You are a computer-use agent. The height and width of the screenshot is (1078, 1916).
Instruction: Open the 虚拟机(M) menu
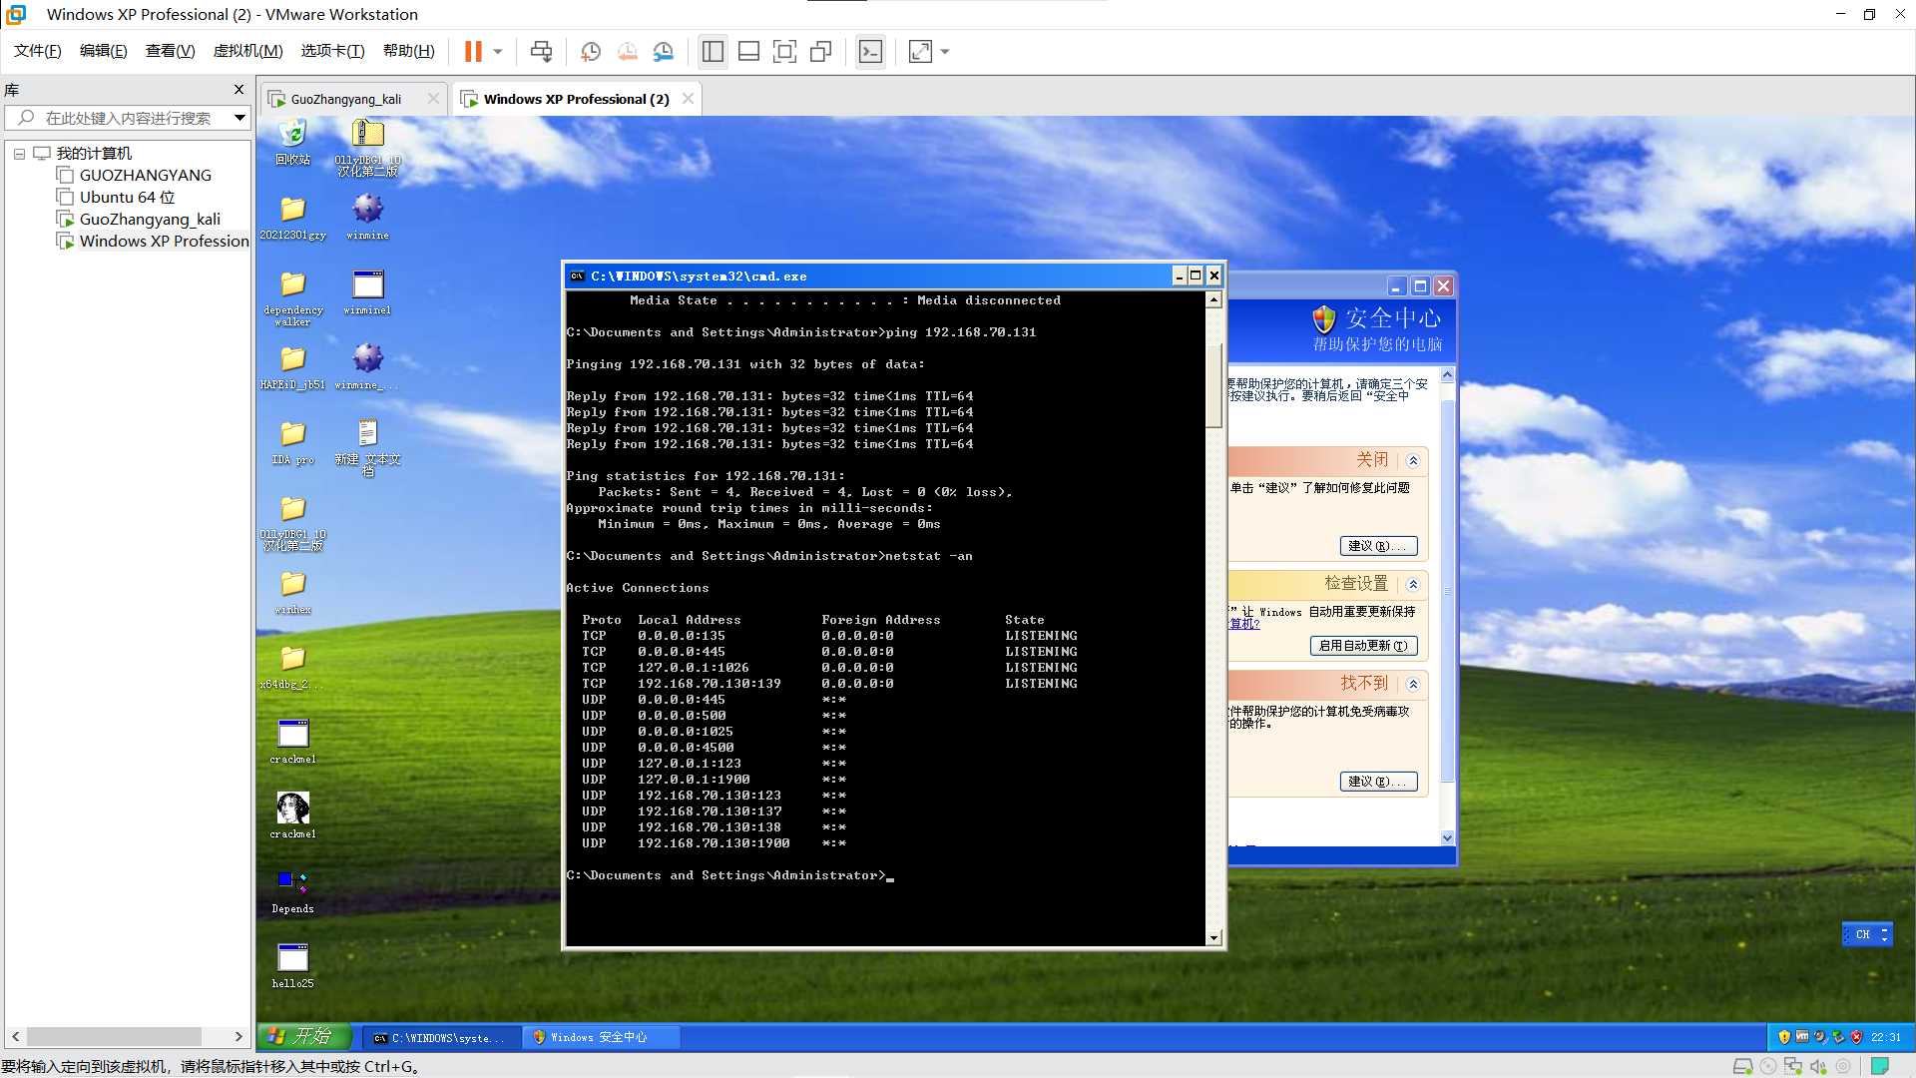click(247, 51)
